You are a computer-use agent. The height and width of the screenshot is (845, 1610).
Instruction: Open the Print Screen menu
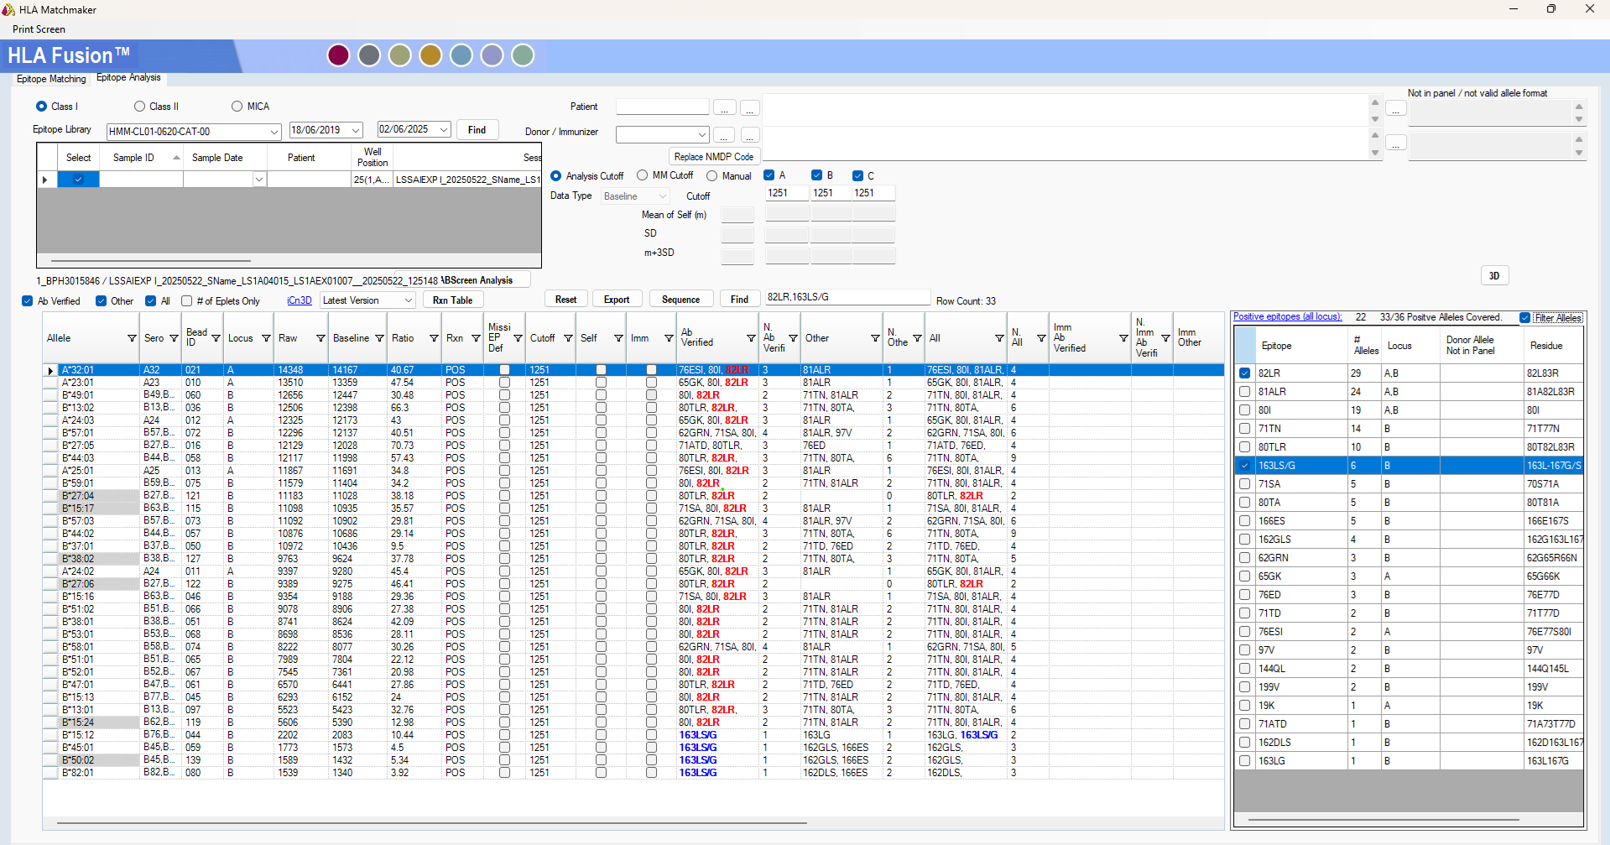(x=39, y=29)
